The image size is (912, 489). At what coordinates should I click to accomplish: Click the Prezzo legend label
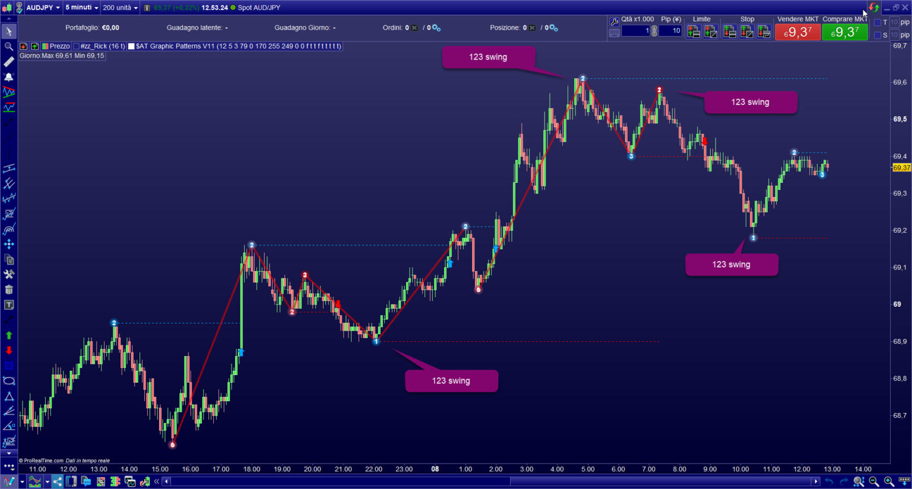tap(59, 46)
